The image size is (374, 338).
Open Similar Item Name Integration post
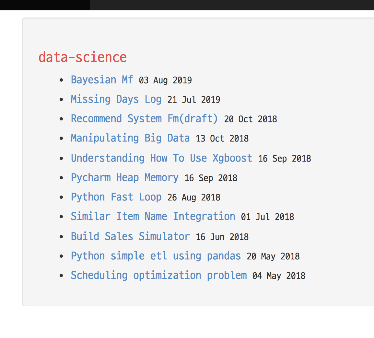pyautogui.click(x=153, y=217)
